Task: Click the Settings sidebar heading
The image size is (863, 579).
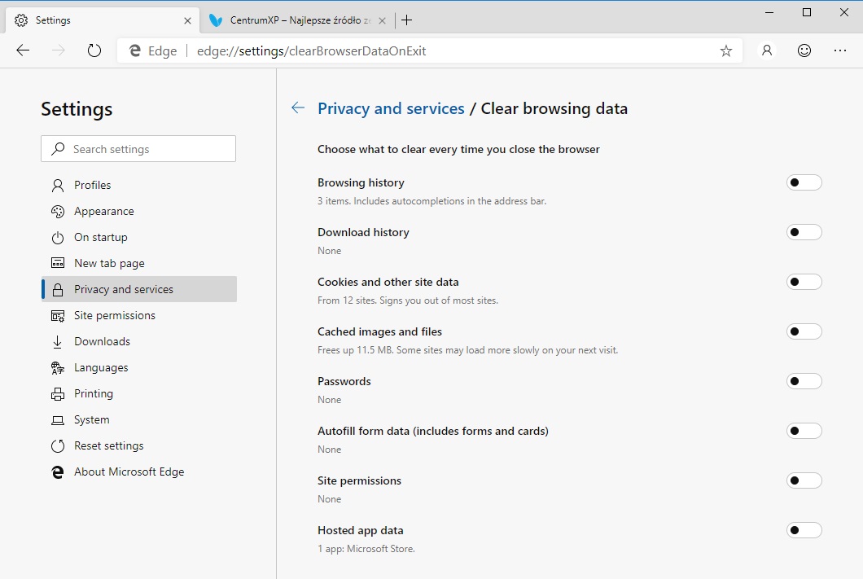Action: [x=77, y=109]
